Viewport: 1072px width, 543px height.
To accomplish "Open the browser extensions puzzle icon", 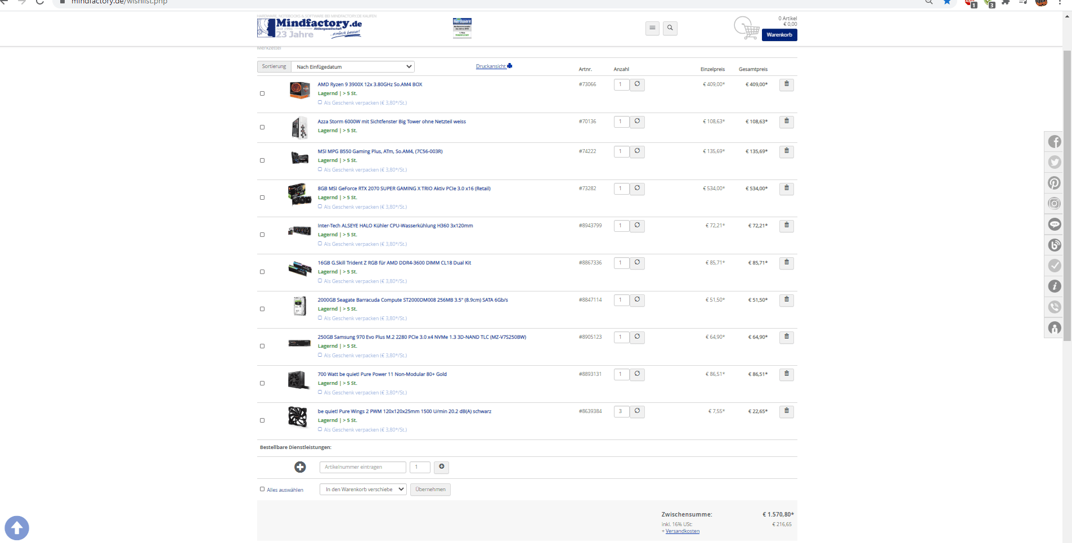I will pos(1006,2).
